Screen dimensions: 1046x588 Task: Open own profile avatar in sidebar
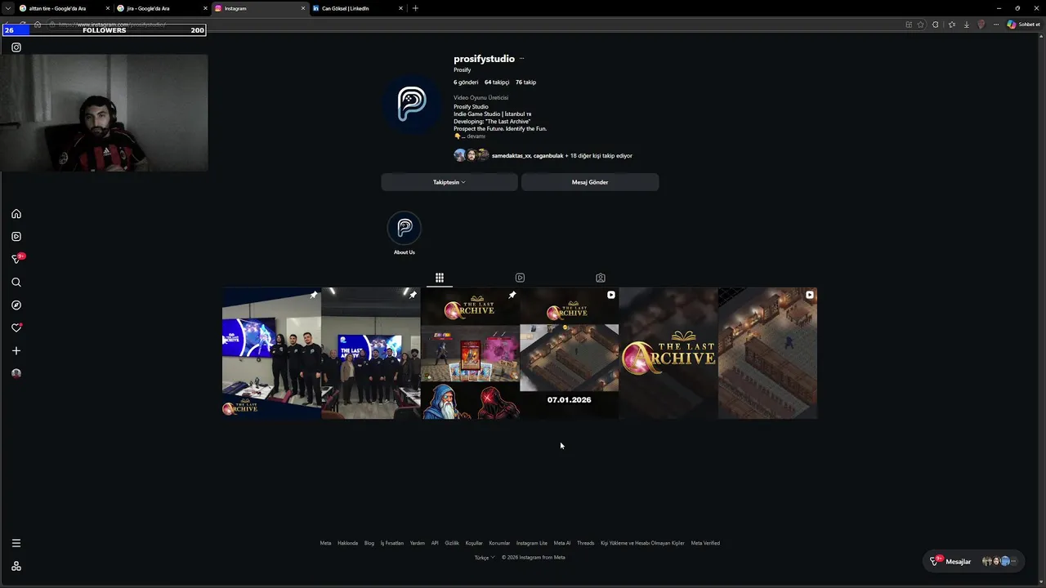(x=16, y=373)
